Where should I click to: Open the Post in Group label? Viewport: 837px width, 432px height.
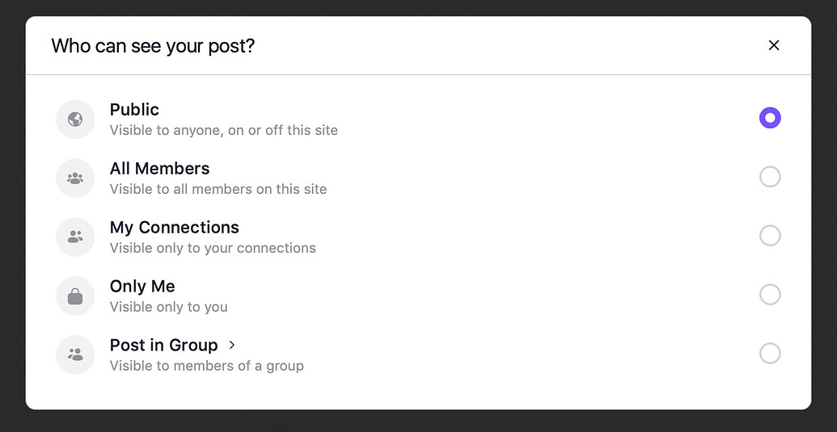point(164,345)
